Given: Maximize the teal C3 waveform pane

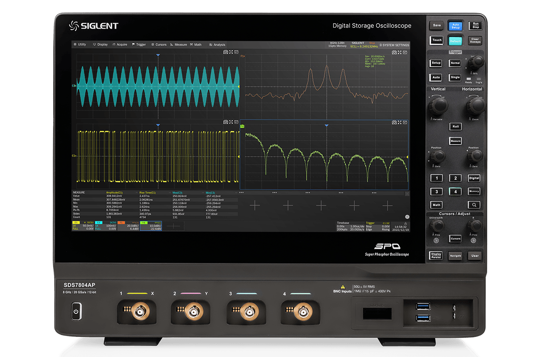Looking at the screenshot, I should coord(231,52).
